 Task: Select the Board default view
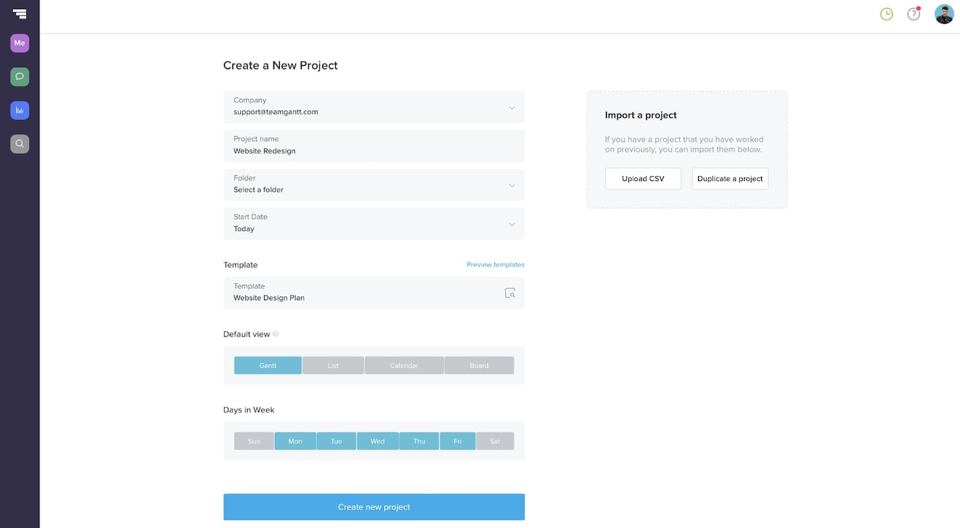479,365
